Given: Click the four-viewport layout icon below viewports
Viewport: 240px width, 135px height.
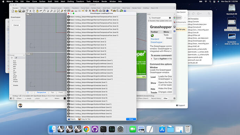Looking at the screenshot, I should [28, 93].
